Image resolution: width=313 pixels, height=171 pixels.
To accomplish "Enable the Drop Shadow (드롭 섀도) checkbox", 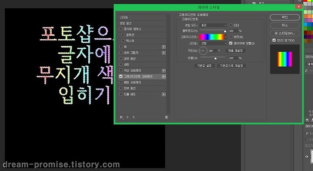I will point(121,94).
